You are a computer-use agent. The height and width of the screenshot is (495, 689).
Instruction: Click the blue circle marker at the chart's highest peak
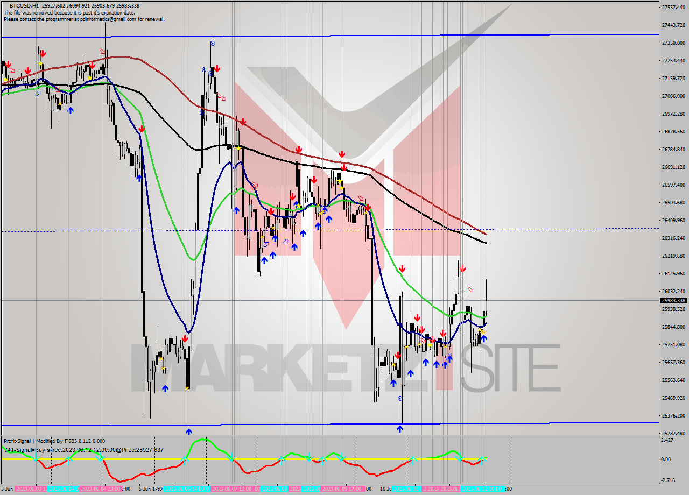(x=213, y=43)
